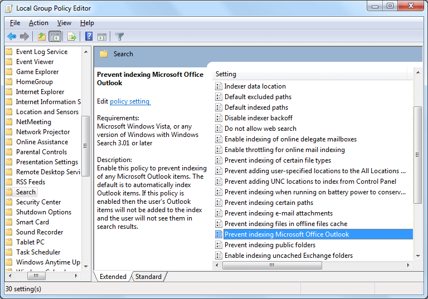Open Help via the question mark icon
The height and width of the screenshot is (299, 428).
89,36
